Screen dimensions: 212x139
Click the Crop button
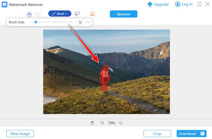pos(157,134)
